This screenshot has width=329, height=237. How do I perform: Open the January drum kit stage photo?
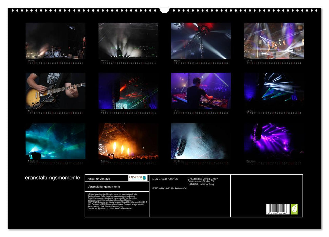56,41
